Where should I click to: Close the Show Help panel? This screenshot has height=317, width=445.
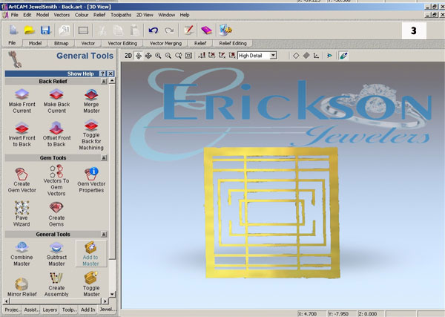(111, 73)
